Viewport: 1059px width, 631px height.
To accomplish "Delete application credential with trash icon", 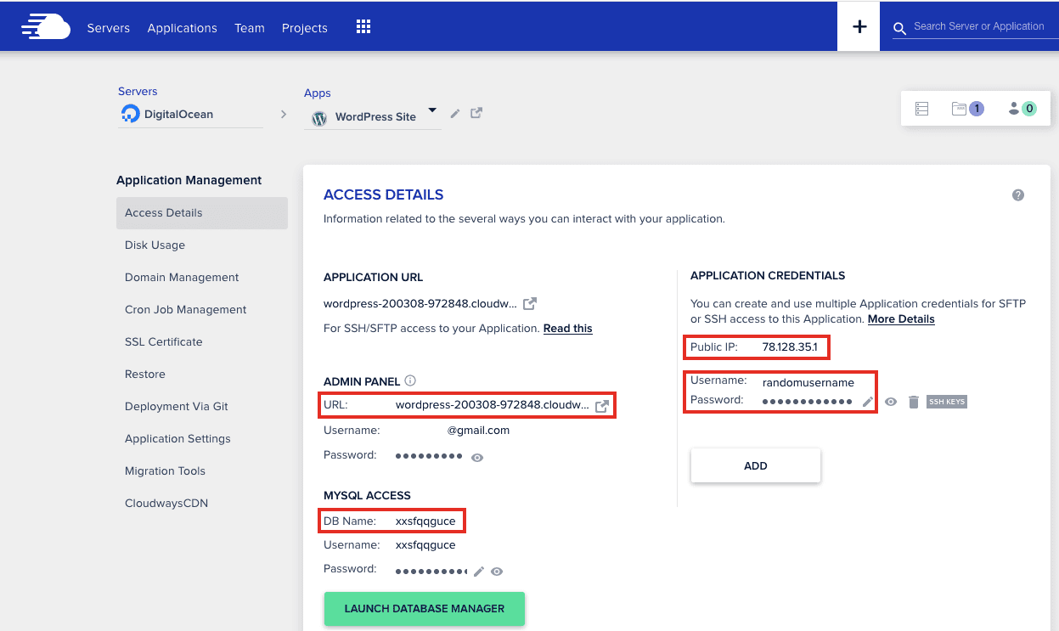I will (913, 402).
